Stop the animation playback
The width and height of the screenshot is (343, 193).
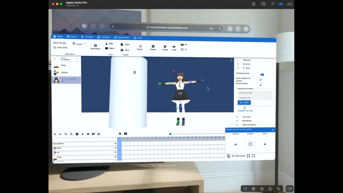[88, 134]
